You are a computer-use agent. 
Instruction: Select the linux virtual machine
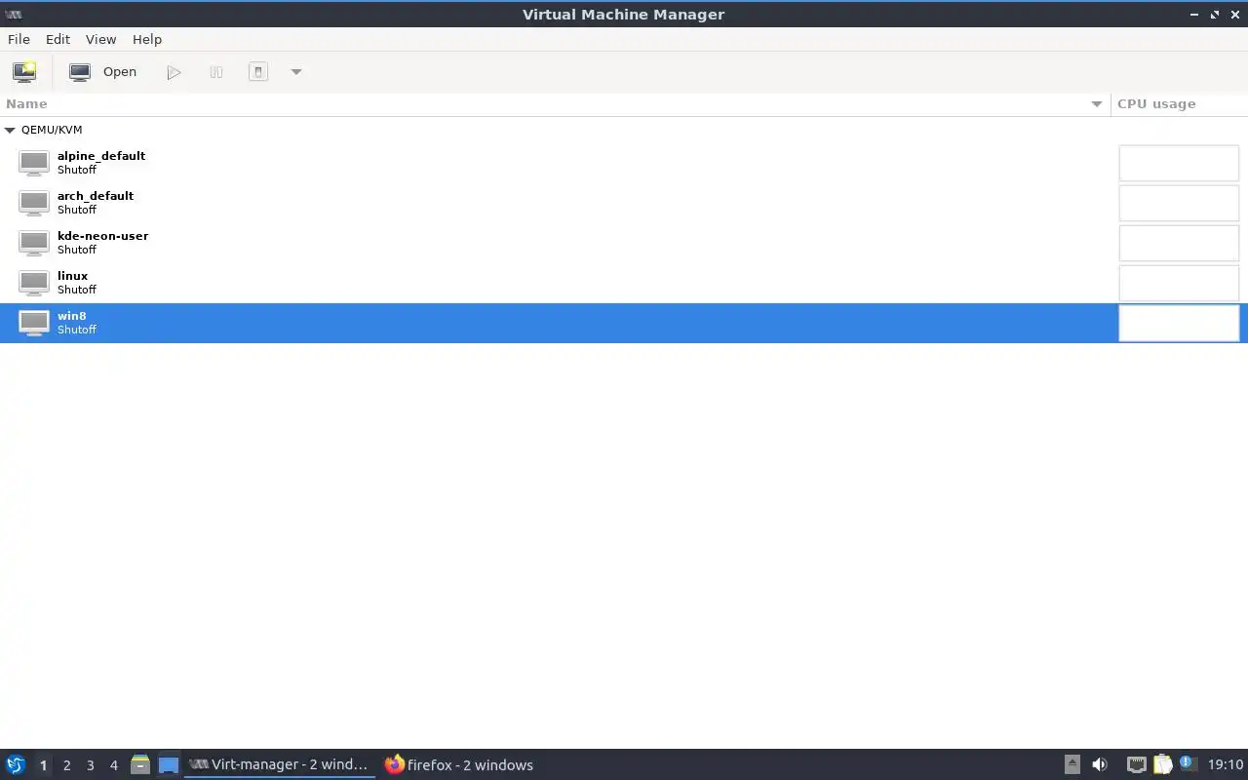tap(624, 283)
